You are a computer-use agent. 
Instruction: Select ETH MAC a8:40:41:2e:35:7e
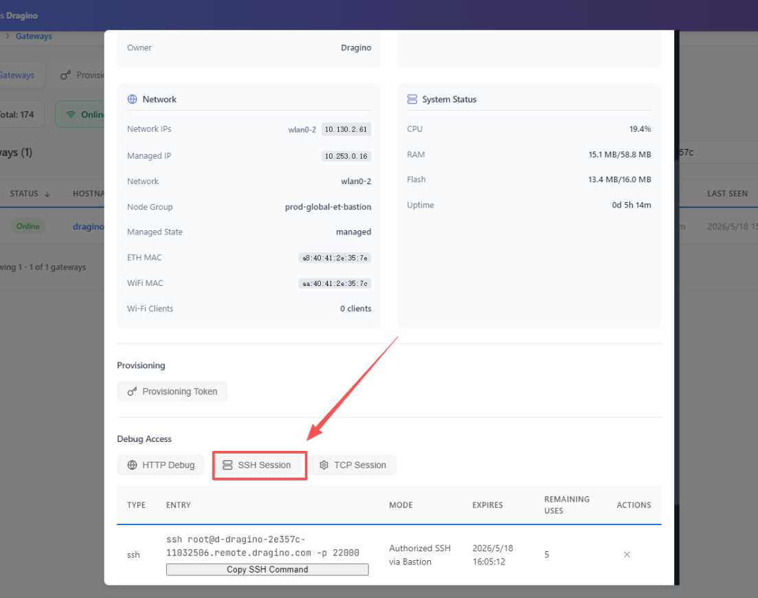335,258
